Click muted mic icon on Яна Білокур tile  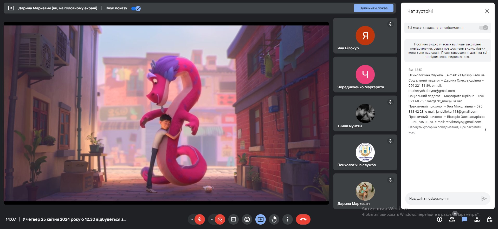coord(391,24)
